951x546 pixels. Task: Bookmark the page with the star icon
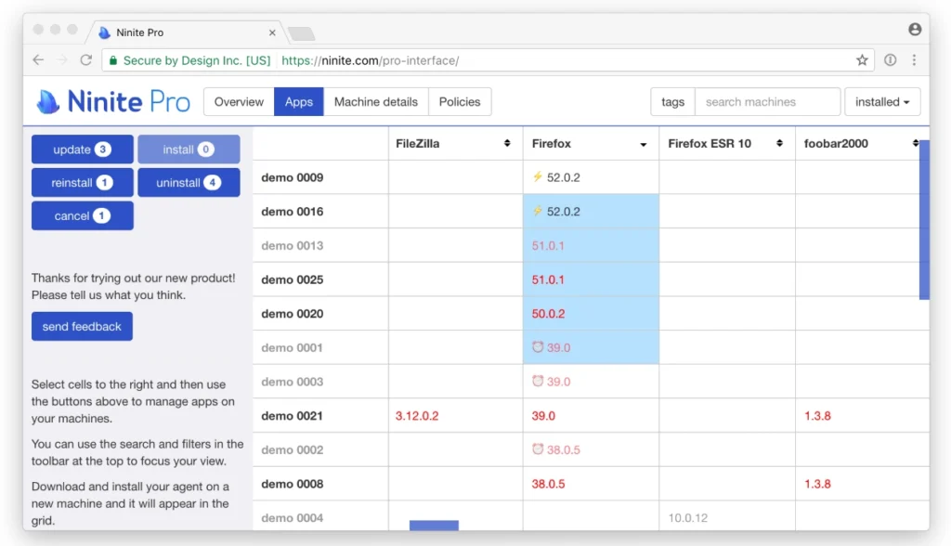(862, 58)
